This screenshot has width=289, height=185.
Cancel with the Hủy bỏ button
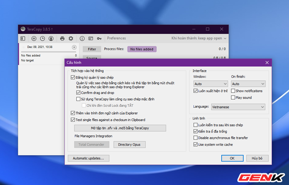pyautogui.click(x=257, y=158)
